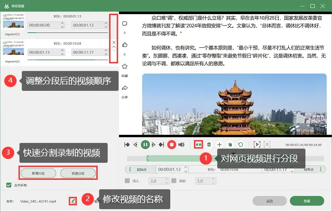This screenshot has height=212, width=332.
Task: Click the fade-out duration stepper
Action: click(x=213, y=181)
